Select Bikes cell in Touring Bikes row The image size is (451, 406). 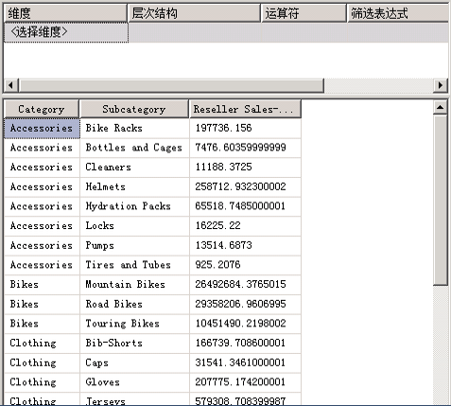pos(42,324)
